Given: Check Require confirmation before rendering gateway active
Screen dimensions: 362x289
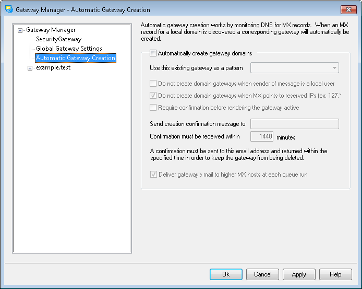Looking at the screenshot, I should (x=153, y=108).
